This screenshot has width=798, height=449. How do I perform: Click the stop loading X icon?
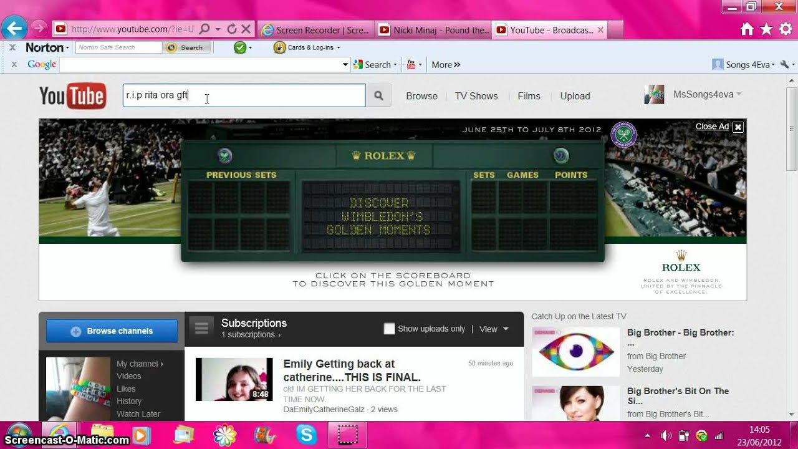click(x=246, y=29)
